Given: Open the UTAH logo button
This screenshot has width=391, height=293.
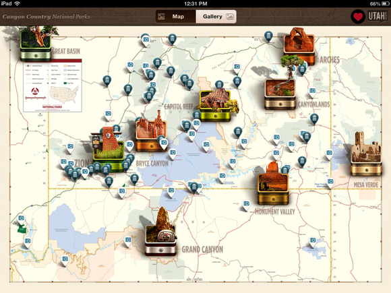Looking at the screenshot, I should (x=378, y=16).
